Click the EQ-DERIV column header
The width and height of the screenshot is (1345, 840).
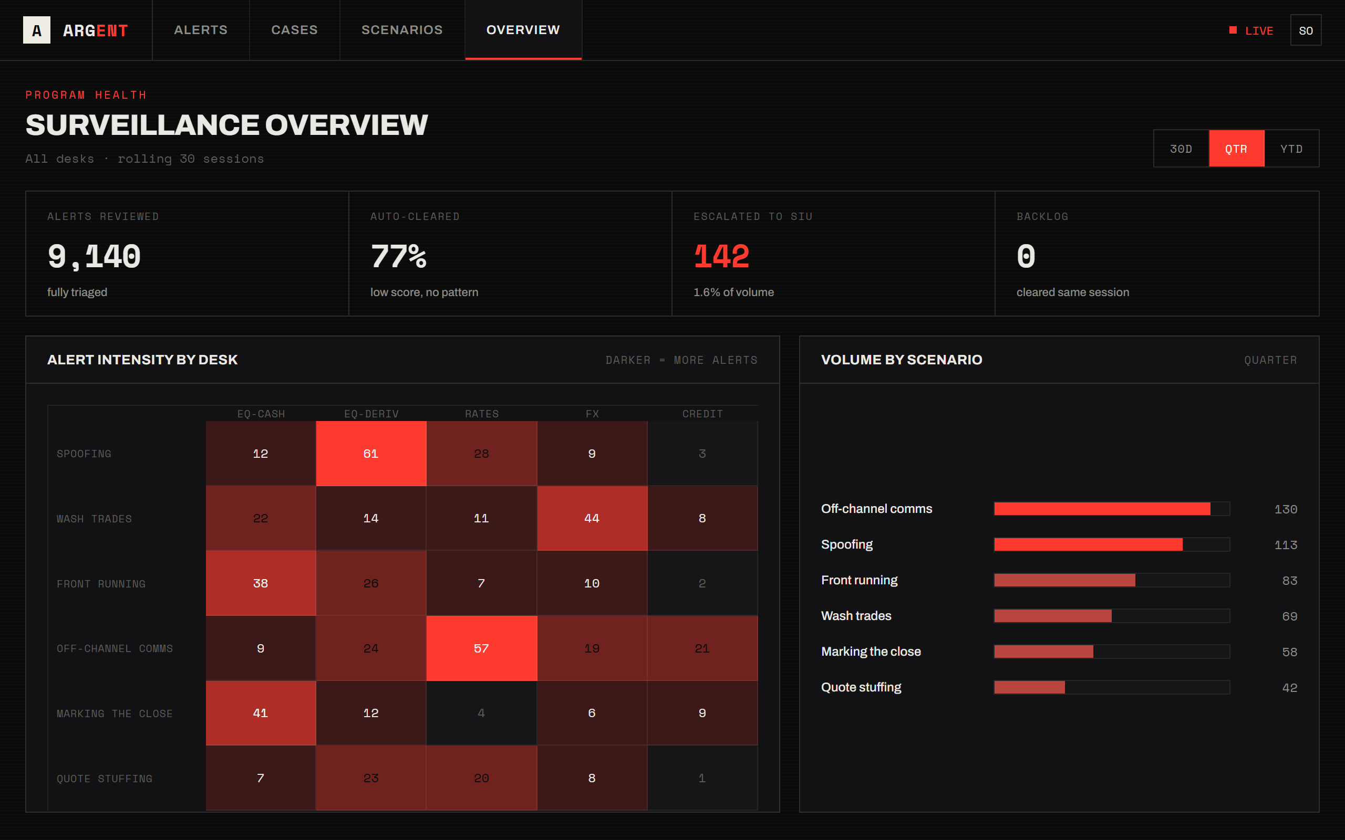coord(371,414)
